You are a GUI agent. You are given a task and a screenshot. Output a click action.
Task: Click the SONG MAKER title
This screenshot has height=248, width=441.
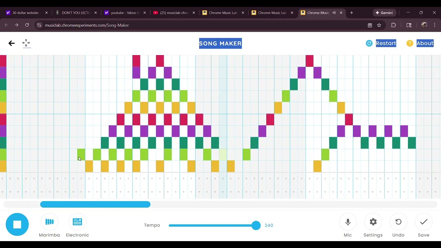point(220,43)
